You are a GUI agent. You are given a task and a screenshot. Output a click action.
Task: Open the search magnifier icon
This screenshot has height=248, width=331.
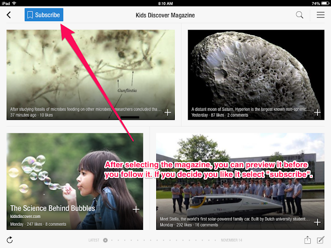(299, 15)
